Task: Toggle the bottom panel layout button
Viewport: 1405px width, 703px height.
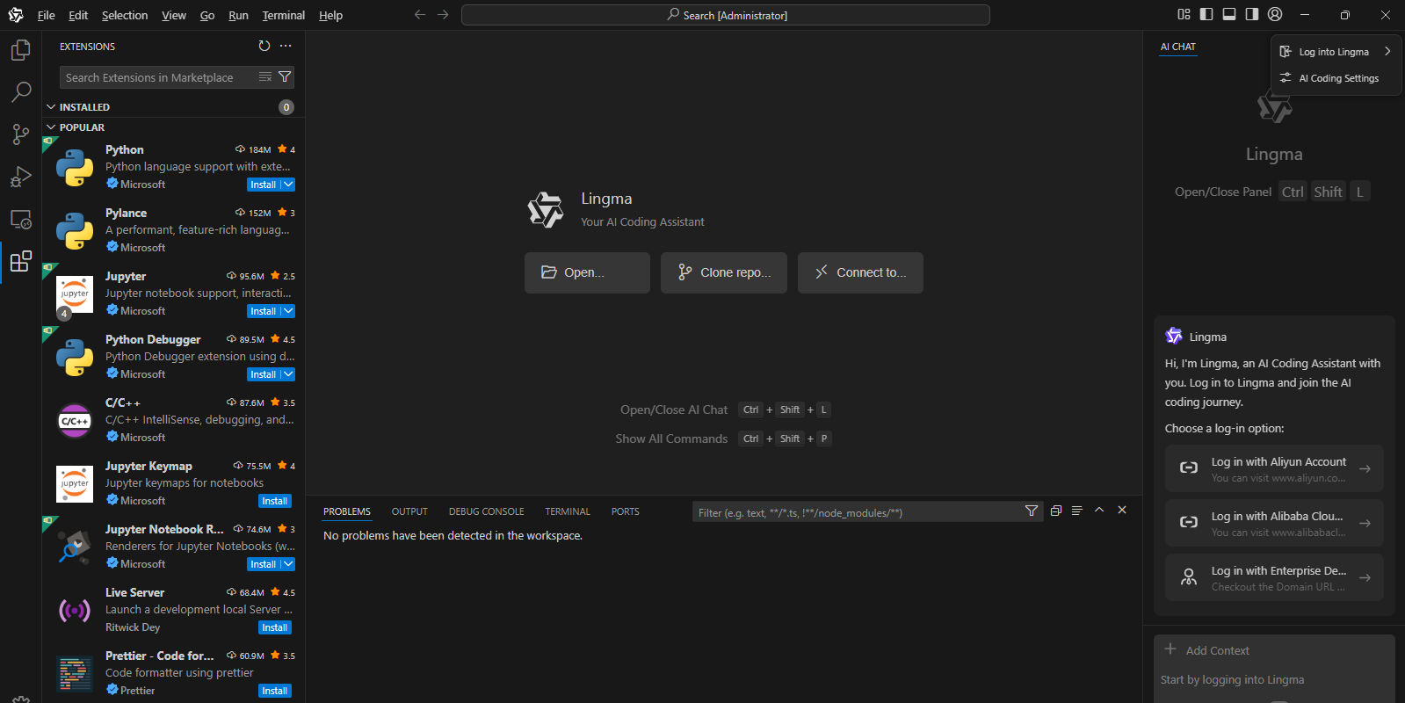Action: [1229, 14]
